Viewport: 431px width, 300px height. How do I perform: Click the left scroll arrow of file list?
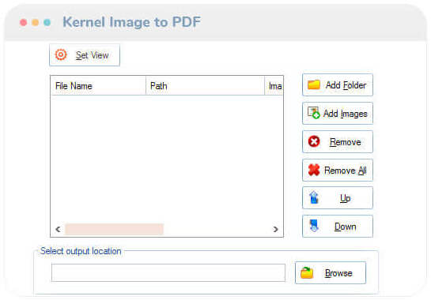pyautogui.click(x=58, y=229)
